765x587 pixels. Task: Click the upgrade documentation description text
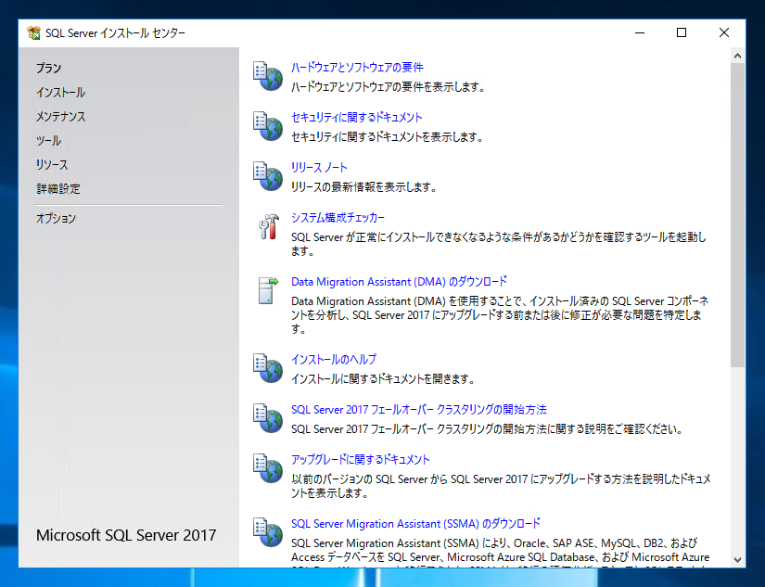pyautogui.click(x=501, y=486)
